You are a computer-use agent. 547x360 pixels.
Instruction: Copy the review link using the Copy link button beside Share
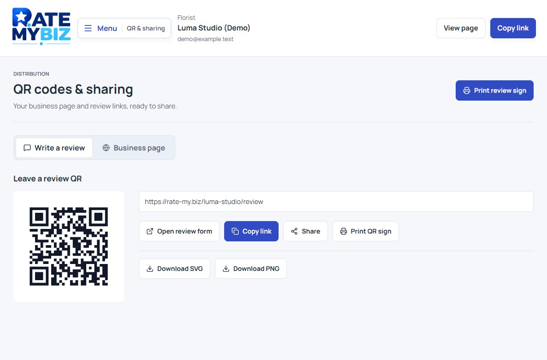251,231
